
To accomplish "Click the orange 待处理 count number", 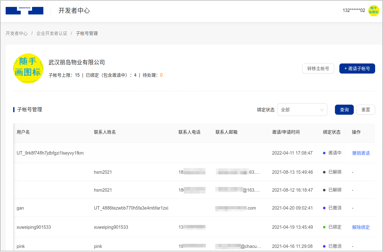I will (161, 75).
